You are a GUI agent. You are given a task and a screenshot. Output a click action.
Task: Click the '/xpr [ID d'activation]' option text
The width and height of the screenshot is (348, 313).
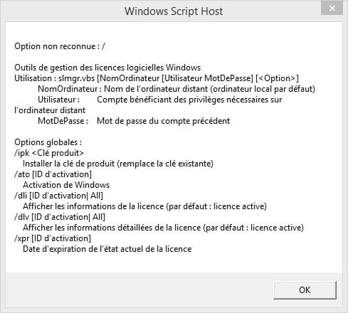pos(53,238)
